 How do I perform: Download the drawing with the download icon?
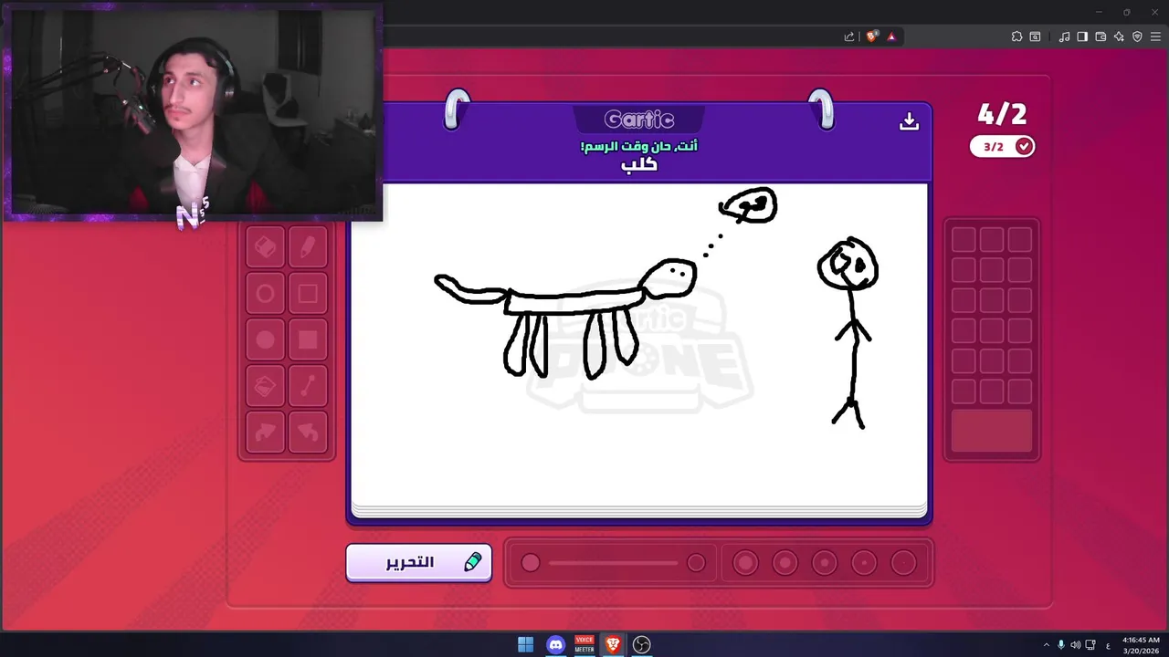click(909, 121)
